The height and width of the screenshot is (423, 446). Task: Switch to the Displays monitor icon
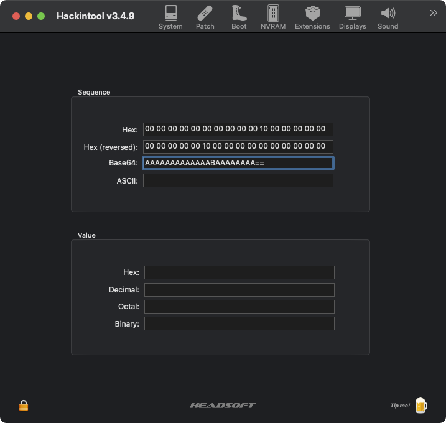click(x=352, y=17)
